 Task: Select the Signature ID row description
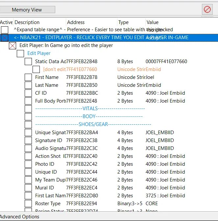point(49,140)
